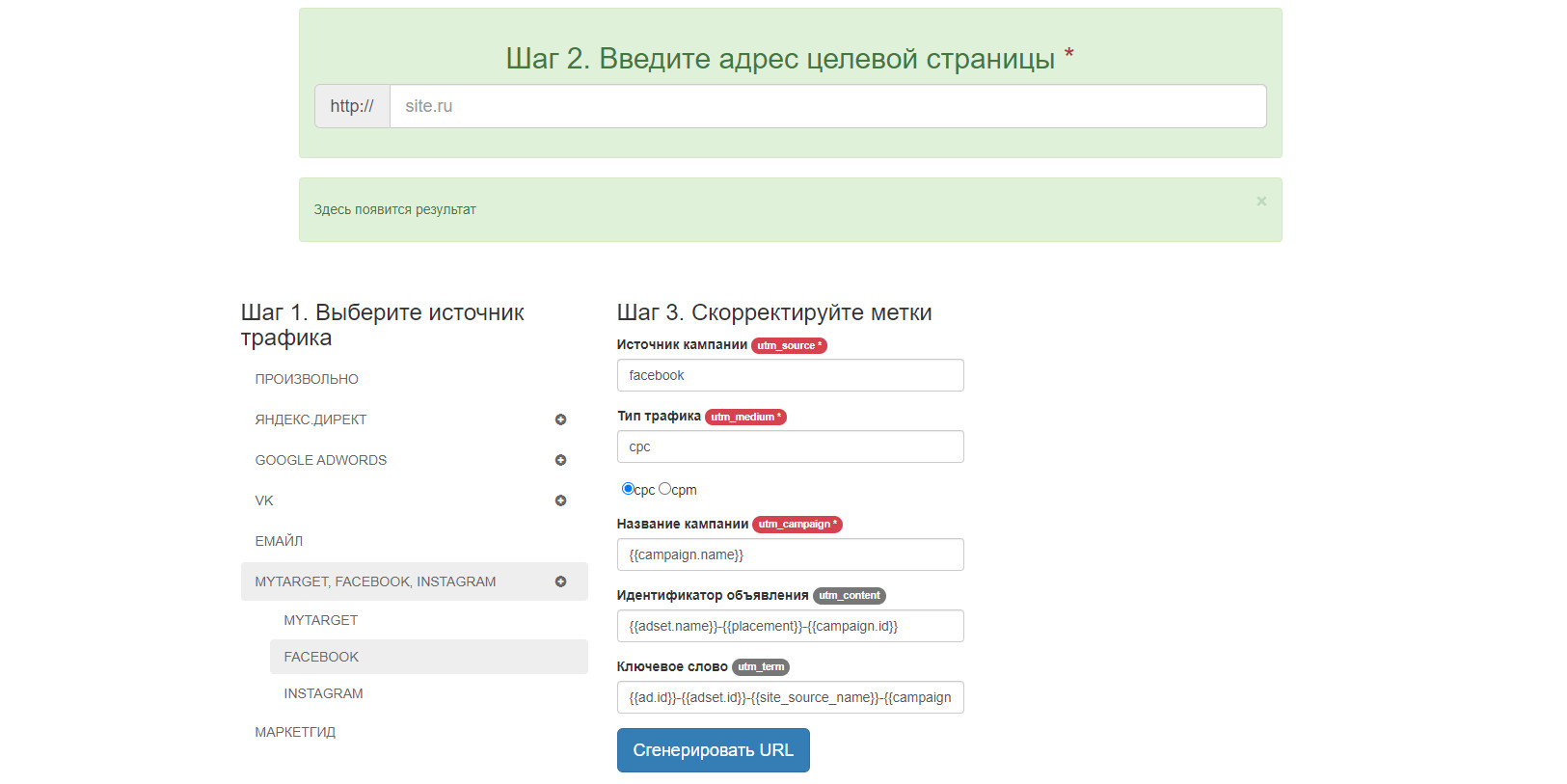The image size is (1567, 784).
Task: Choose МАРКЕТГИД traffic source
Action: click(x=295, y=732)
